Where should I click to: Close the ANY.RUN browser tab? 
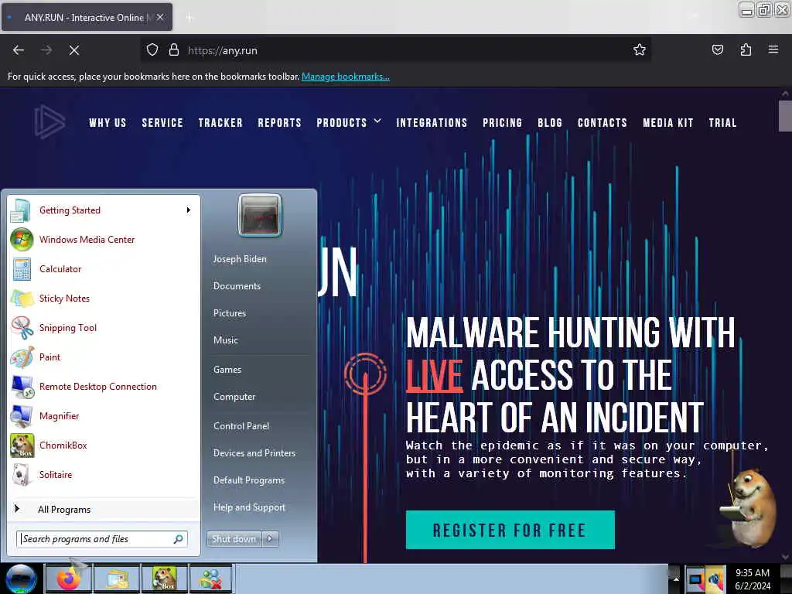159,17
